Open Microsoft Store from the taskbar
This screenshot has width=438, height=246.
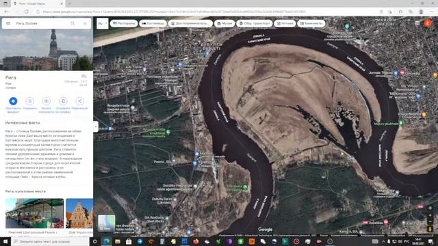click(x=129, y=241)
